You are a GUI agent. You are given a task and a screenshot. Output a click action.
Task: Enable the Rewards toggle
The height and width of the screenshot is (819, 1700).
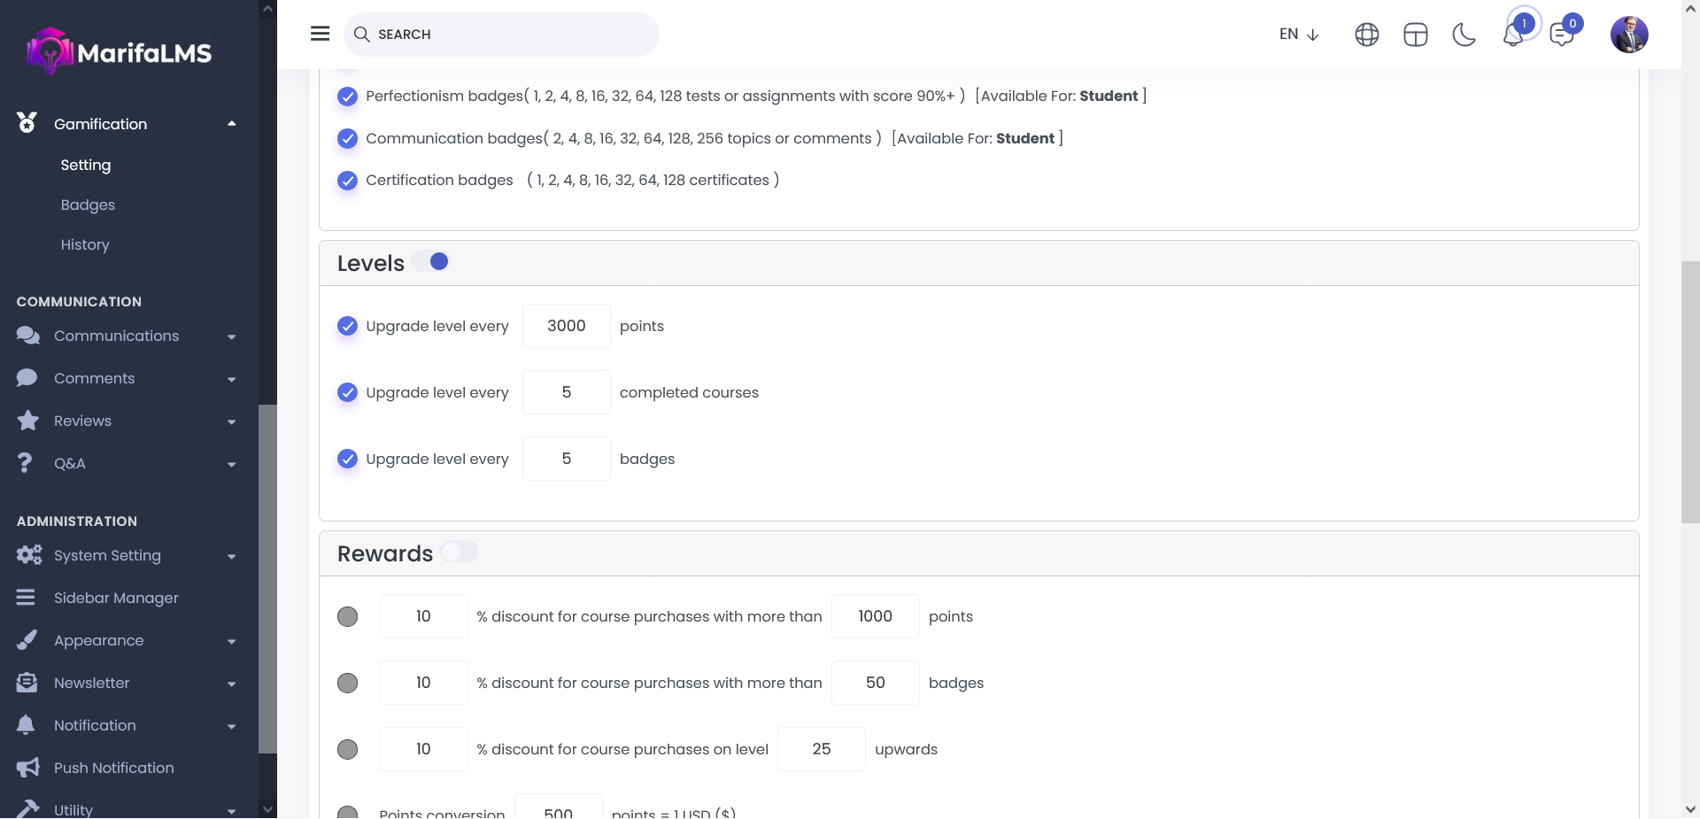pos(459,552)
